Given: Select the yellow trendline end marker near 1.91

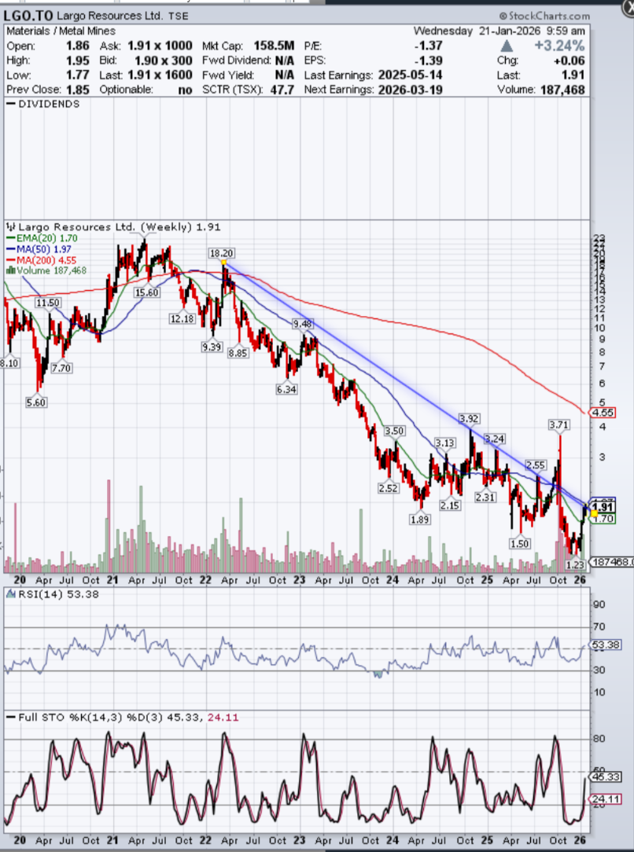Looking at the screenshot, I should tap(594, 513).
